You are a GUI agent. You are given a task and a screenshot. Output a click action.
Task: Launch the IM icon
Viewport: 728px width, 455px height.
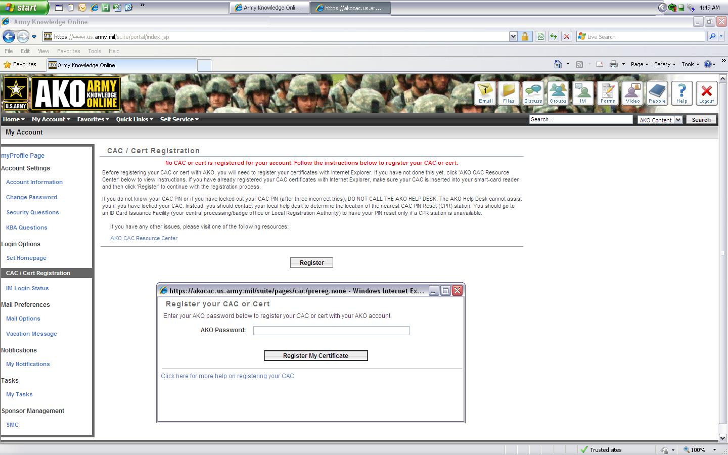pyautogui.click(x=582, y=93)
